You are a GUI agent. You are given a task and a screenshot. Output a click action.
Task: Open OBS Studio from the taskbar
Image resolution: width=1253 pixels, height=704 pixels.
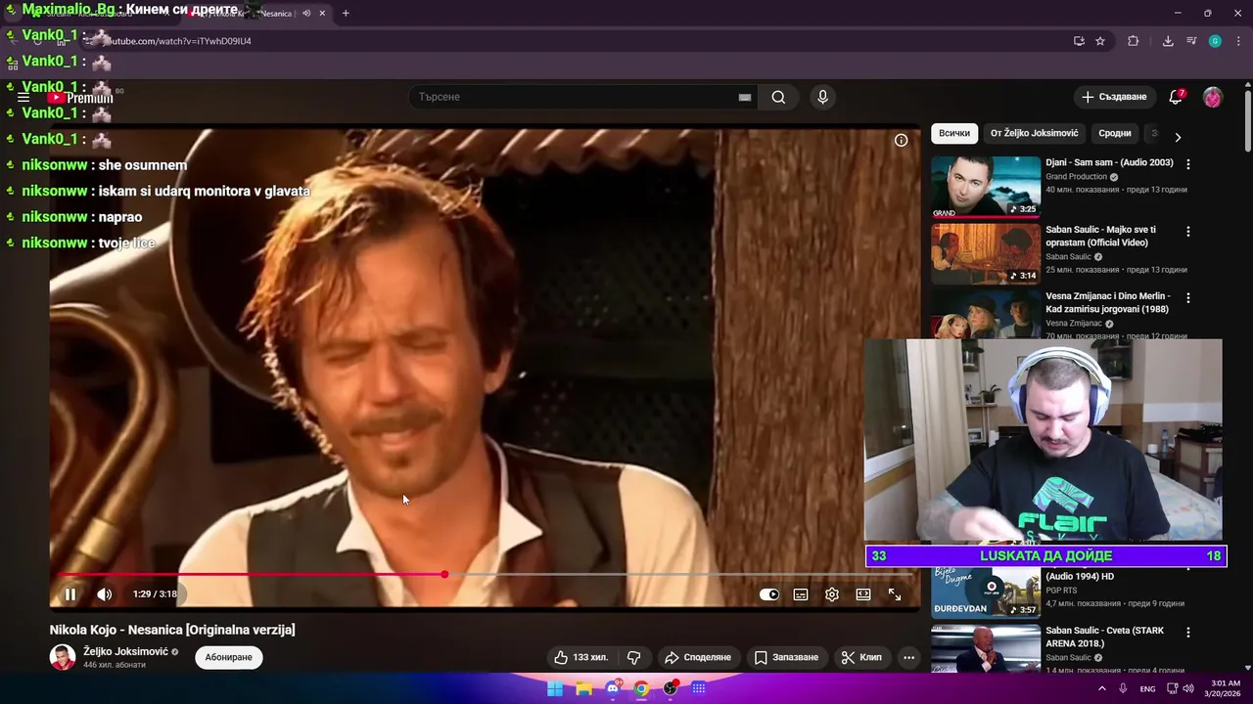671,688
